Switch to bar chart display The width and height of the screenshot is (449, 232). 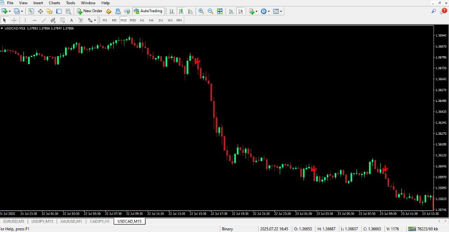[x=172, y=11]
